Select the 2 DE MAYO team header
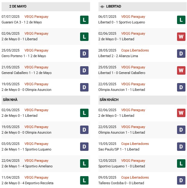 pos(18,6)
